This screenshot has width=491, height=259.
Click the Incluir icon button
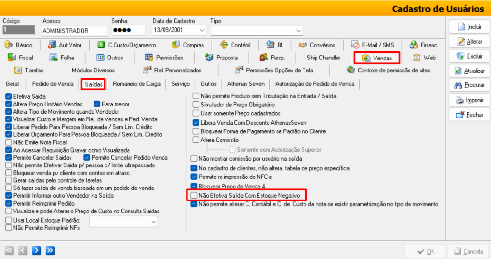(x=461, y=27)
